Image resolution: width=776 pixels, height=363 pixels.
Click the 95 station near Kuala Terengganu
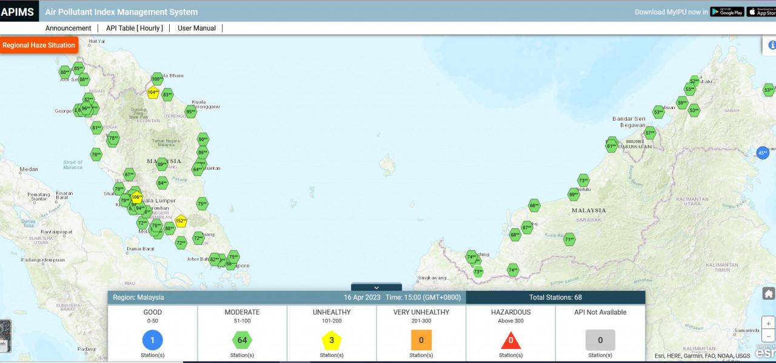(x=190, y=112)
